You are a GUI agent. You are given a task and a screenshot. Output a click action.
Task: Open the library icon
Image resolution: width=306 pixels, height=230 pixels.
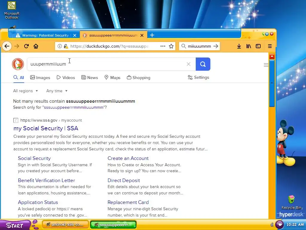[248, 46]
